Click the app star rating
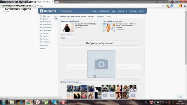This screenshot has height=105, width=187. [x=91, y=17]
